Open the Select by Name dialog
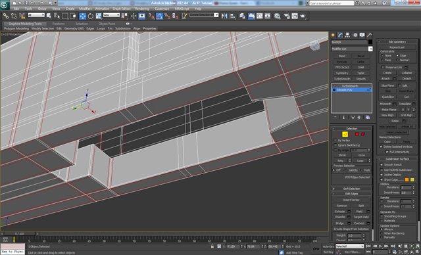This screenshot has height=255, width=421. pyautogui.click(x=57, y=16)
